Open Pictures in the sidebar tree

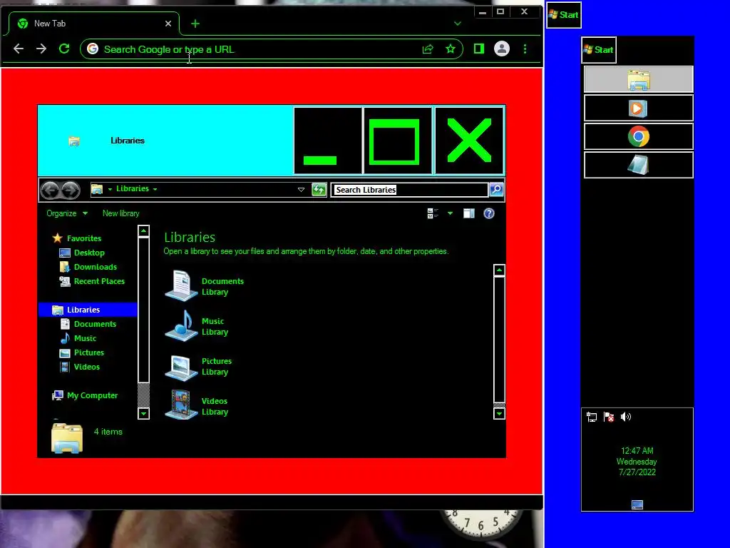pos(89,352)
